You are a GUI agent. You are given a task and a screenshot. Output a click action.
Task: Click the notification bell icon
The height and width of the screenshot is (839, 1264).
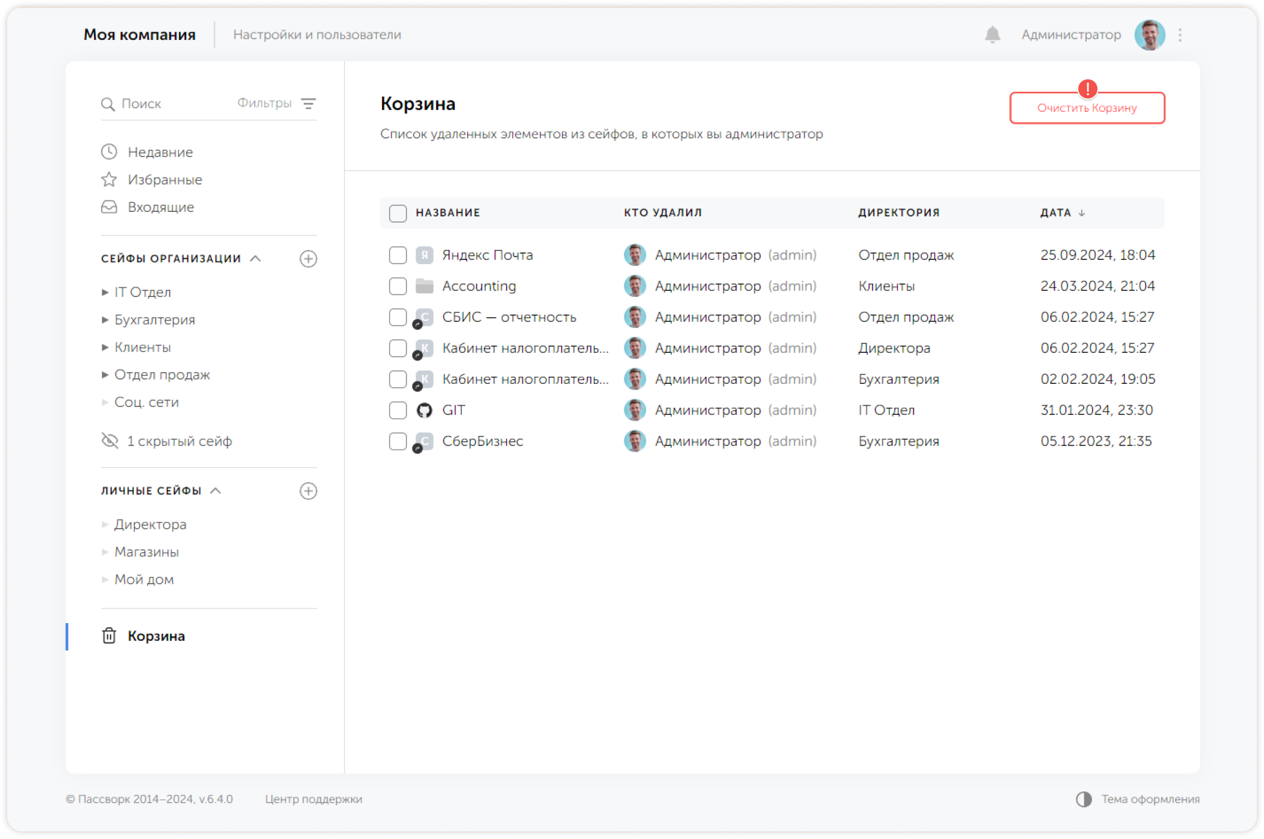click(992, 35)
